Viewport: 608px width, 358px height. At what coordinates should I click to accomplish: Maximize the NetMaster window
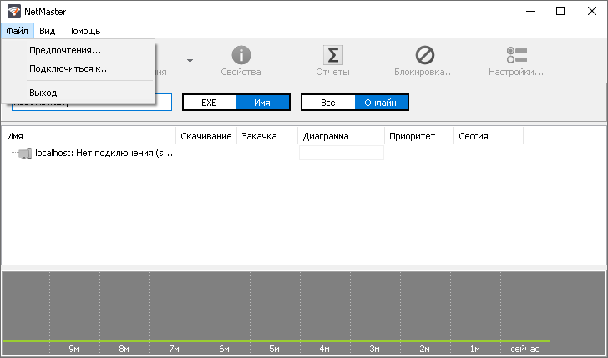coord(560,11)
